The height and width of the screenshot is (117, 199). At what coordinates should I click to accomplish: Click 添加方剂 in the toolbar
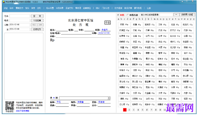coord(69,8)
